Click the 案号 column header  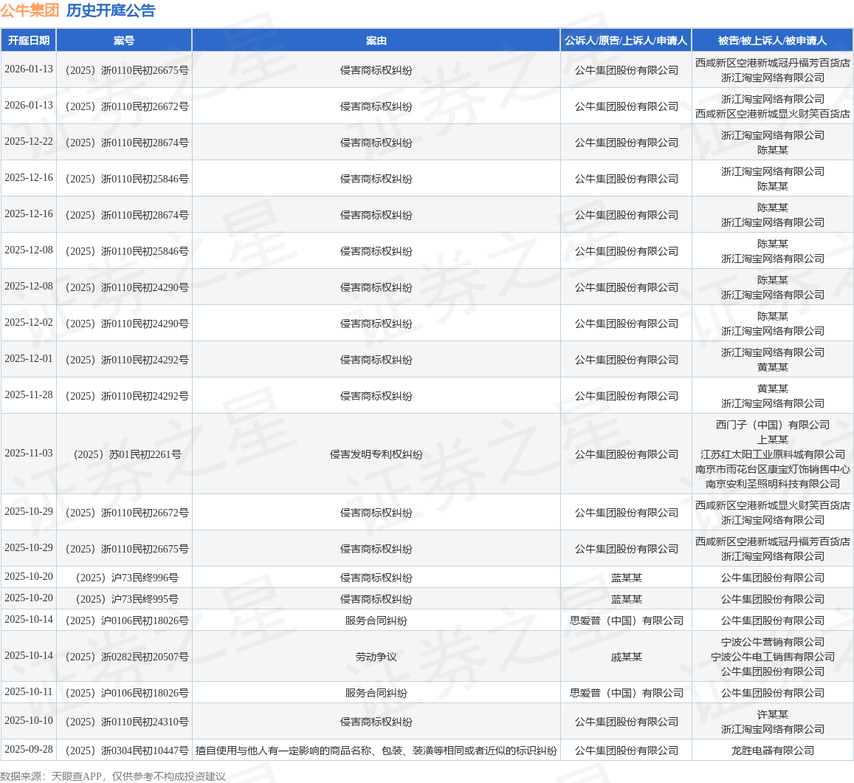124,41
